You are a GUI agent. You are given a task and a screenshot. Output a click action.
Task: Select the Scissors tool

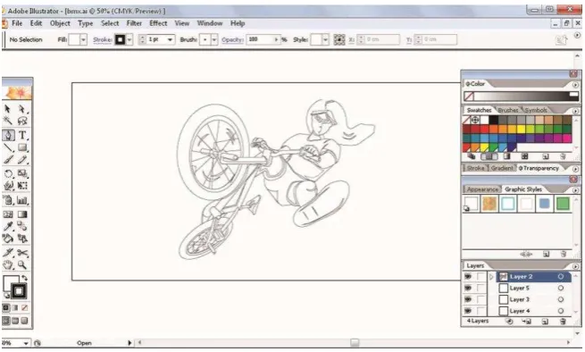click(22, 253)
